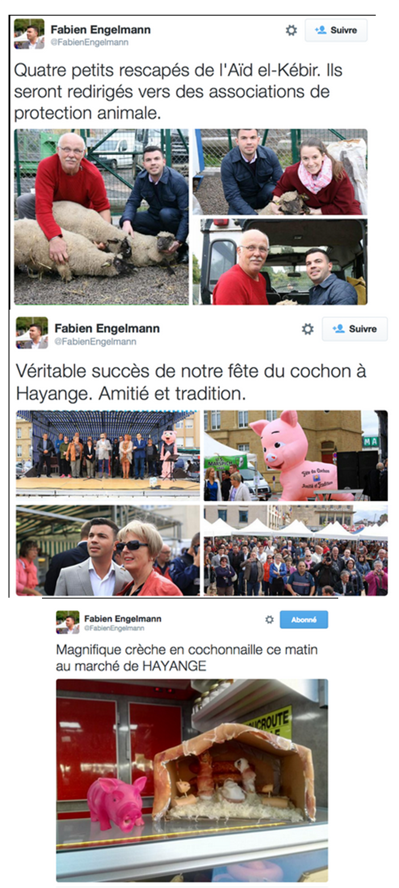The width and height of the screenshot is (399, 888).
Task: View the crowd photo under white tents
Action: pyautogui.click(x=296, y=550)
